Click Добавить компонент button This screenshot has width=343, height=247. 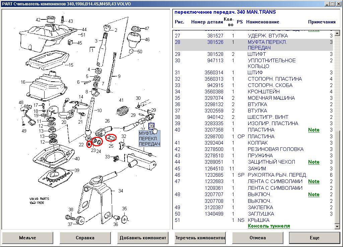tap(143, 238)
